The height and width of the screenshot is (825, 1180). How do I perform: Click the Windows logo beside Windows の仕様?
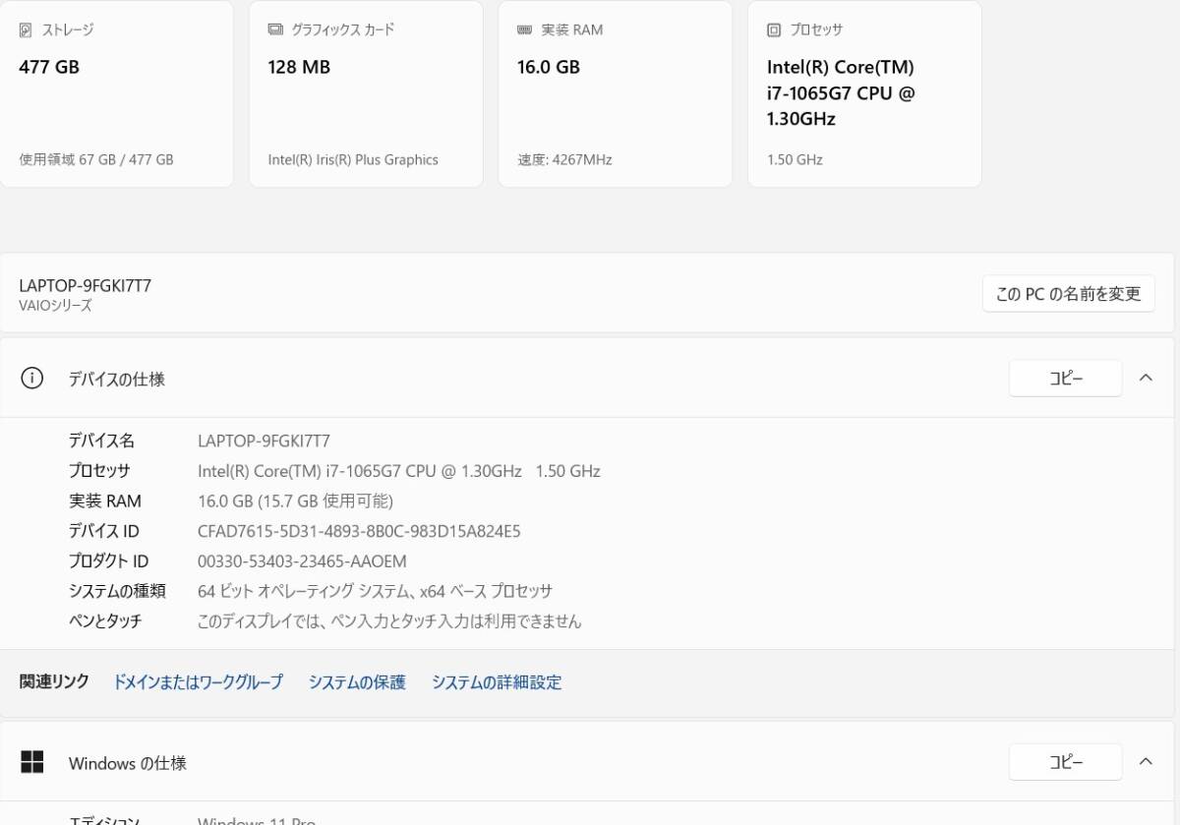34,762
